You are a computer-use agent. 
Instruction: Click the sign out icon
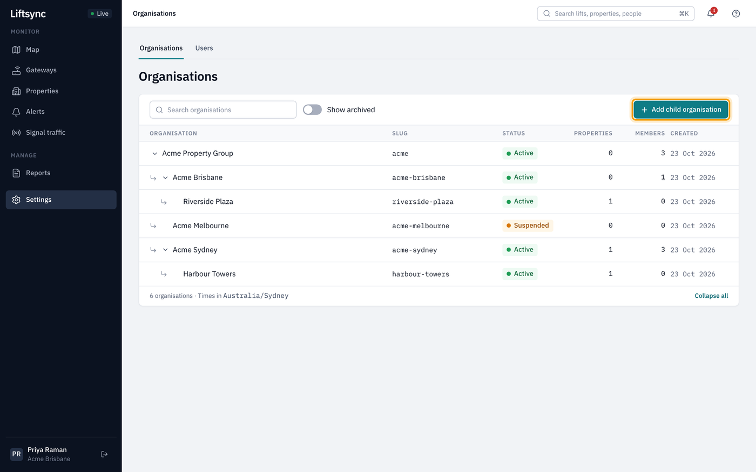pyautogui.click(x=105, y=454)
